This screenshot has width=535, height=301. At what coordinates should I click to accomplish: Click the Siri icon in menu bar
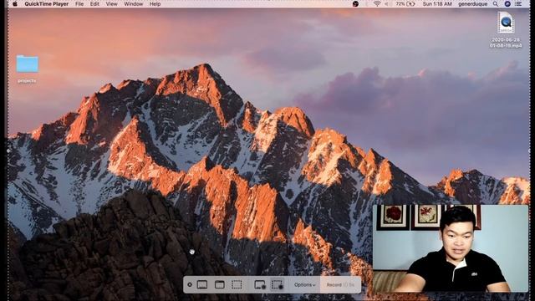point(507,4)
